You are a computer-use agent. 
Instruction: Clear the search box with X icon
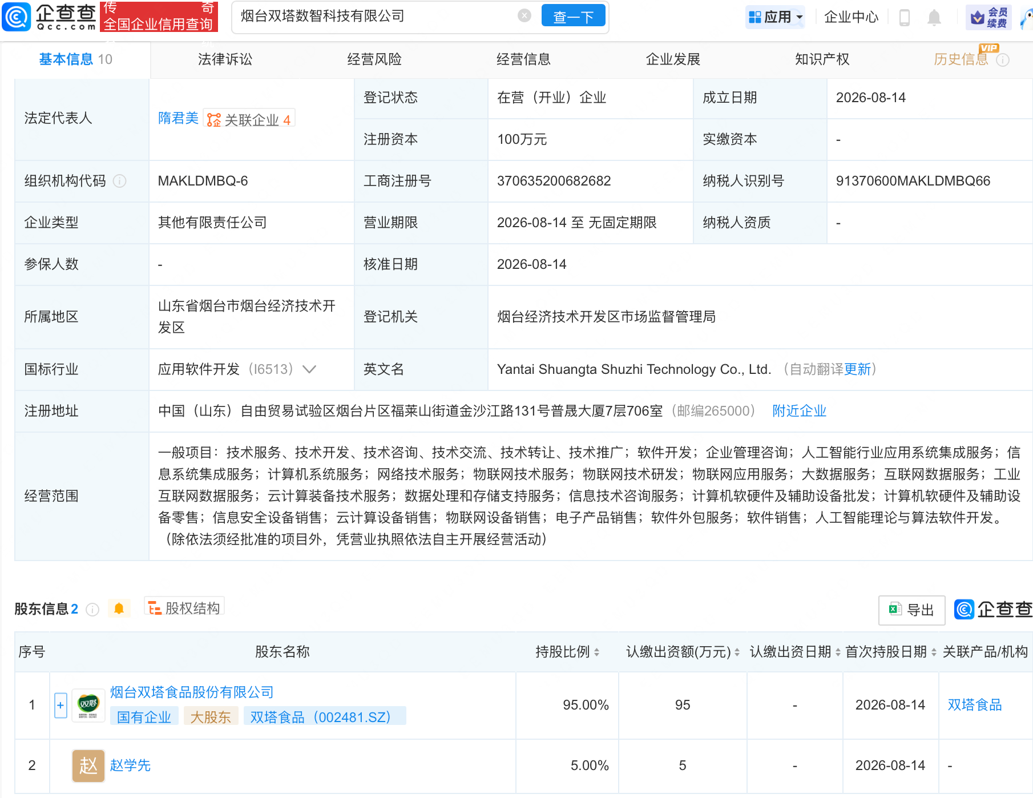tap(524, 16)
